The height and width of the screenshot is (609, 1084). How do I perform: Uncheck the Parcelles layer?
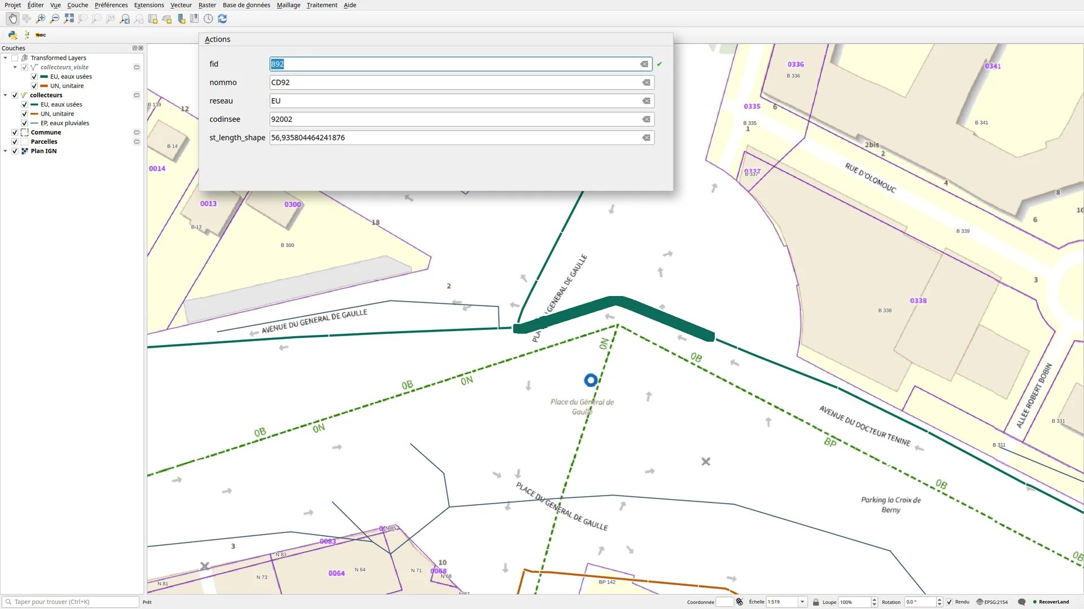pos(15,142)
